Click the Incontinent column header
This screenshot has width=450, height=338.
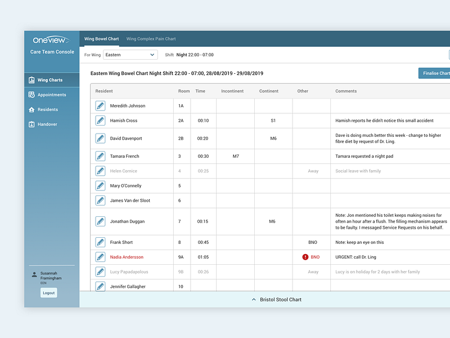(232, 91)
